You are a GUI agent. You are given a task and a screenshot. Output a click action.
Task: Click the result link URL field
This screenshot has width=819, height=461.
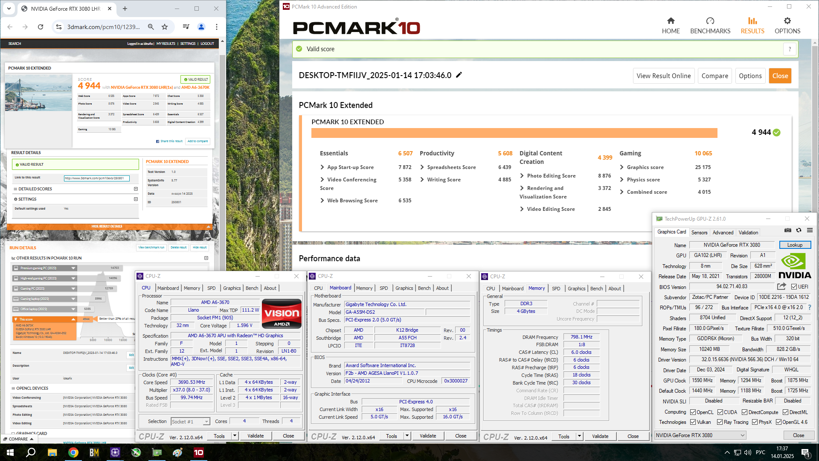[x=96, y=178]
